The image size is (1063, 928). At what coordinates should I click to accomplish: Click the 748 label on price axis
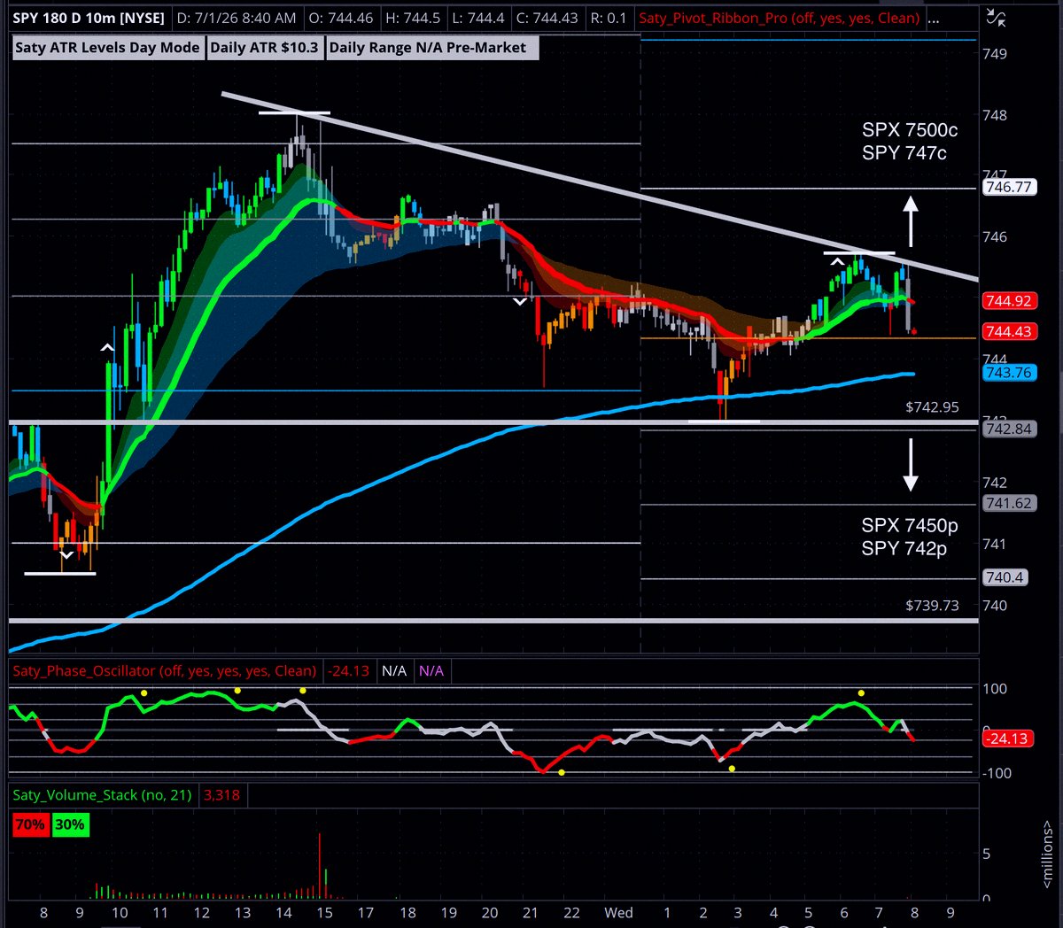pos(995,115)
